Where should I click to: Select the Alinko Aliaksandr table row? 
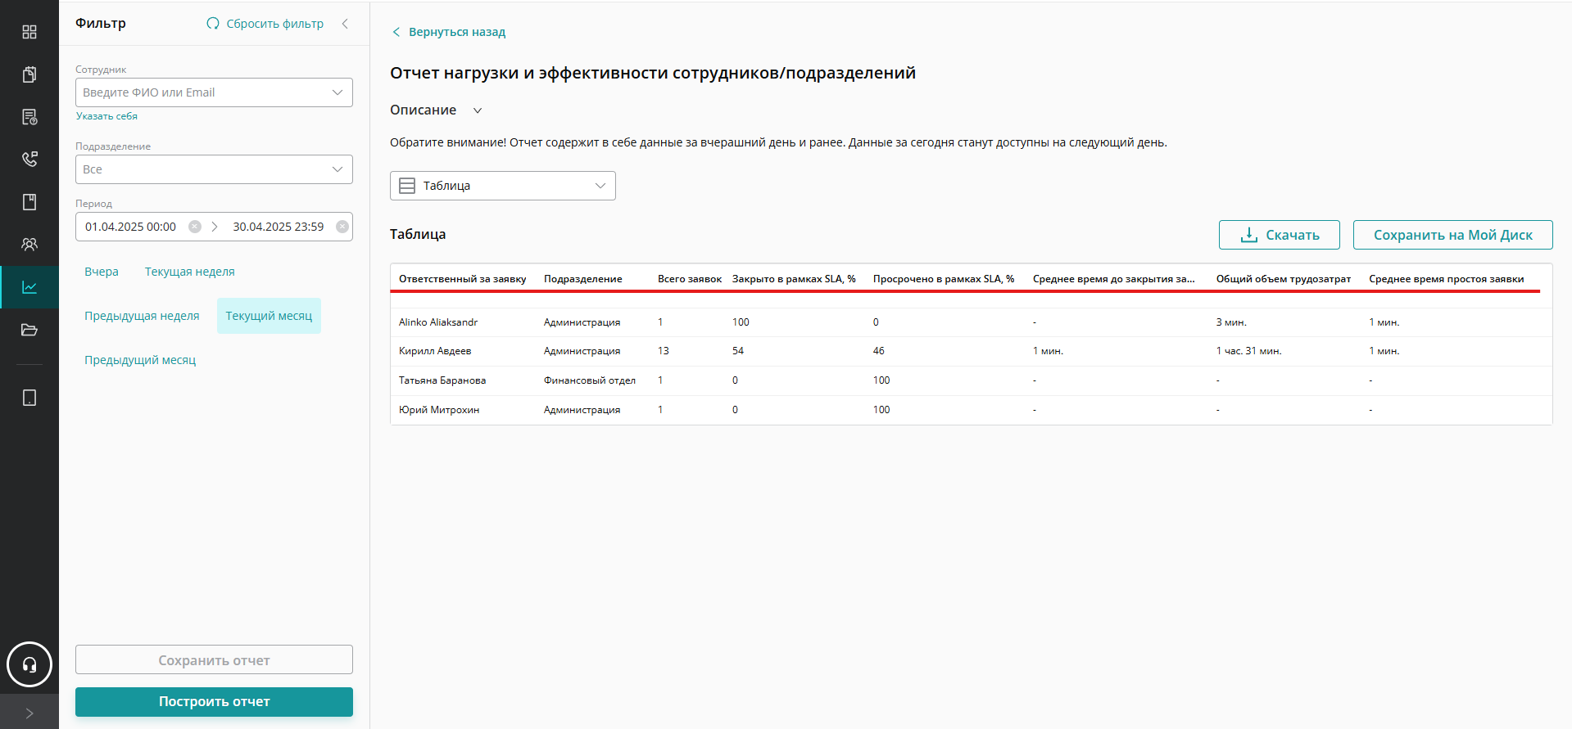972,322
